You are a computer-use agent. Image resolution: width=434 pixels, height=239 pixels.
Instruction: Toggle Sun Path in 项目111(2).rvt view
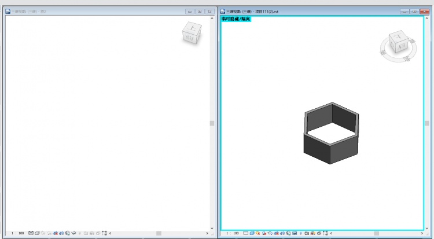[258, 233]
